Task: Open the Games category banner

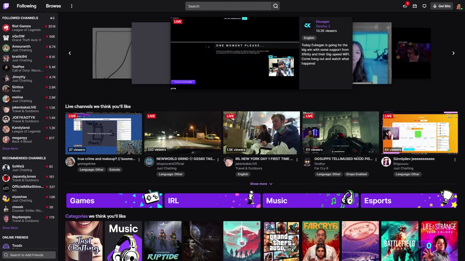Action: 114,200
